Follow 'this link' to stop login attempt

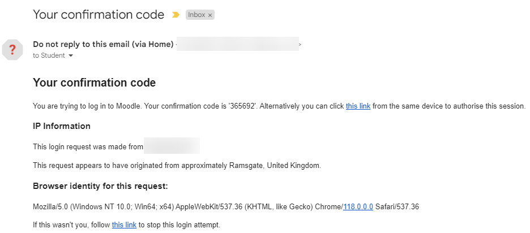pyautogui.click(x=124, y=225)
